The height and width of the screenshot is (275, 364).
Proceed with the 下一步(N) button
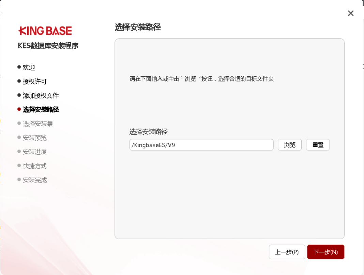(325, 252)
